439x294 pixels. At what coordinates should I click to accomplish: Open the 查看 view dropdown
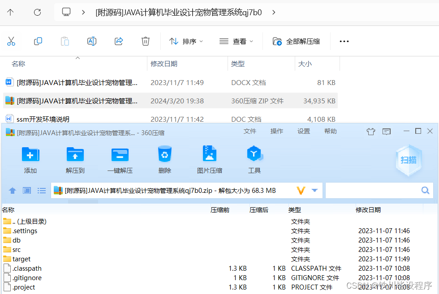[236, 41]
